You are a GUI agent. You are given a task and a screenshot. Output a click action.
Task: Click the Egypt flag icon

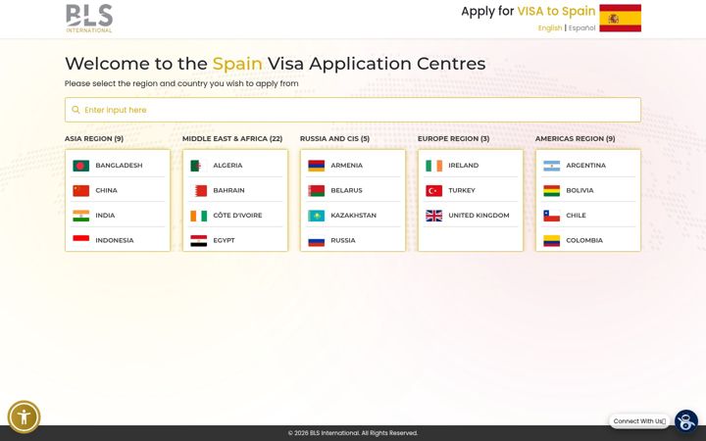[x=198, y=241]
